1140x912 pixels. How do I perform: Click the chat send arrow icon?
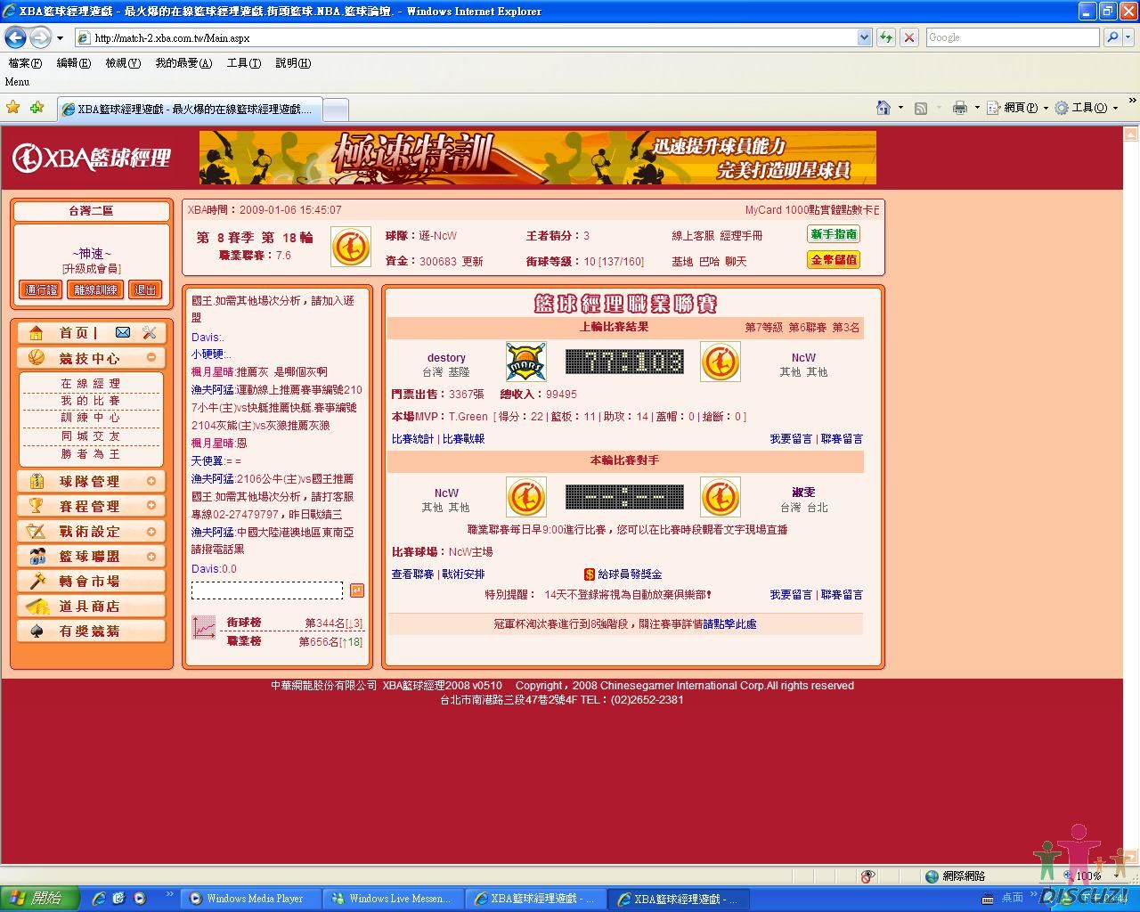[x=356, y=590]
